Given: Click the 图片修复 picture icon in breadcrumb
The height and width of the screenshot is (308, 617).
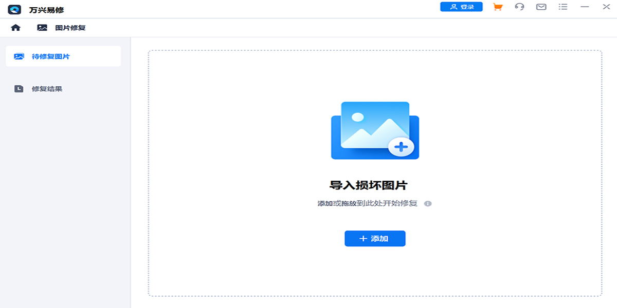Looking at the screenshot, I should [42, 28].
